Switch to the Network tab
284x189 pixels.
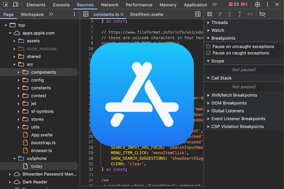coord(110,5)
